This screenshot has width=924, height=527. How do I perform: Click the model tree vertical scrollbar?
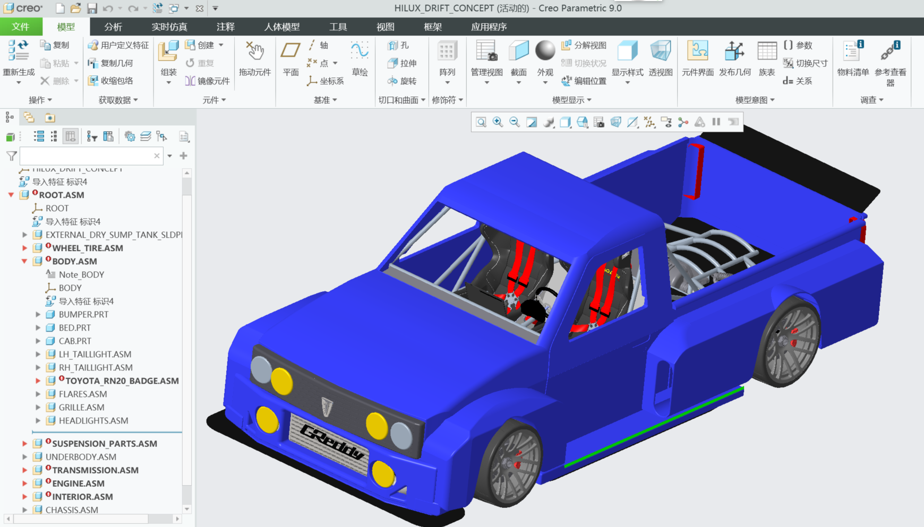(x=186, y=341)
